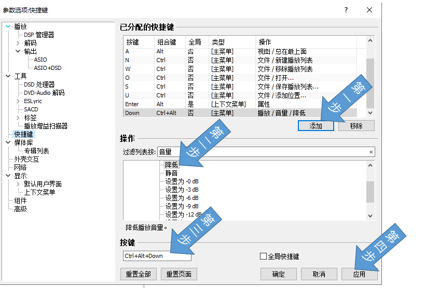Click the help question mark in title bar

pyautogui.click(x=346, y=10)
